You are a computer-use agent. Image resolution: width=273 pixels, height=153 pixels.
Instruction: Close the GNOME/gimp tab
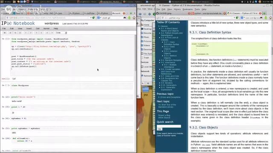(189, 13)
